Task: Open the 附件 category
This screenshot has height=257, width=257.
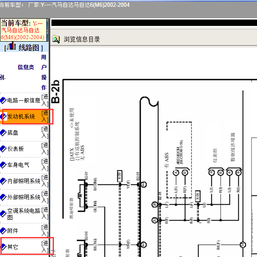Action: pos(13,231)
